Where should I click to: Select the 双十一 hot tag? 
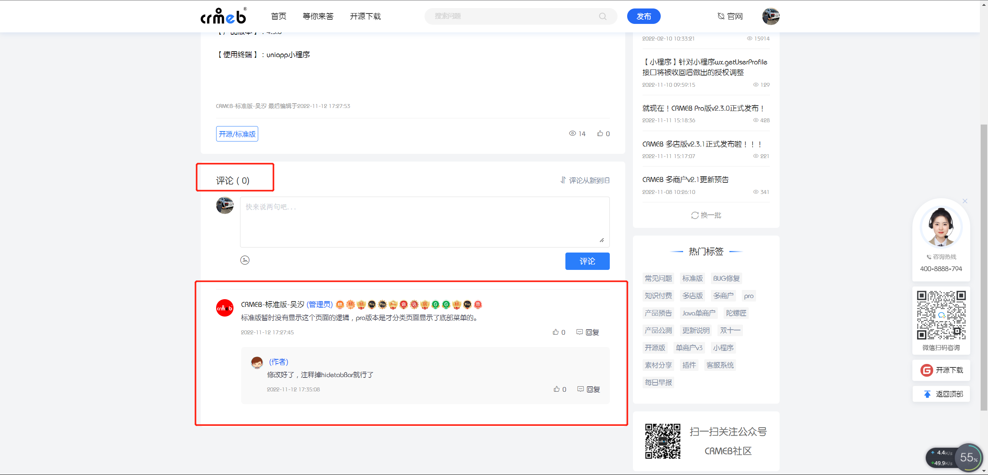tap(730, 330)
